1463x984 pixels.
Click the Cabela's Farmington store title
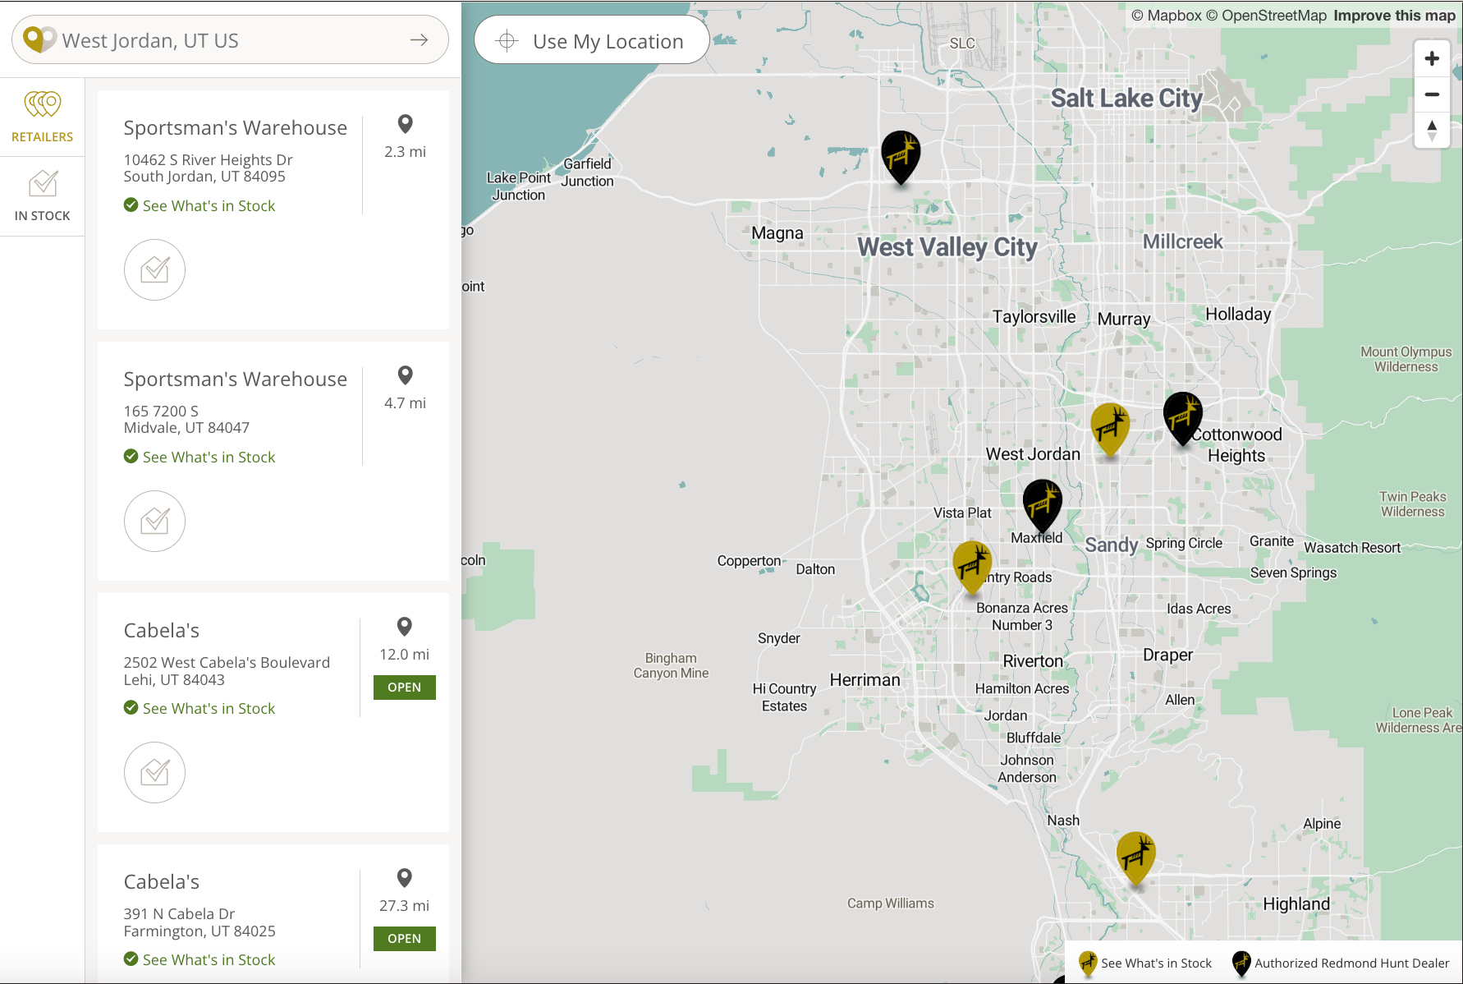[x=162, y=882]
